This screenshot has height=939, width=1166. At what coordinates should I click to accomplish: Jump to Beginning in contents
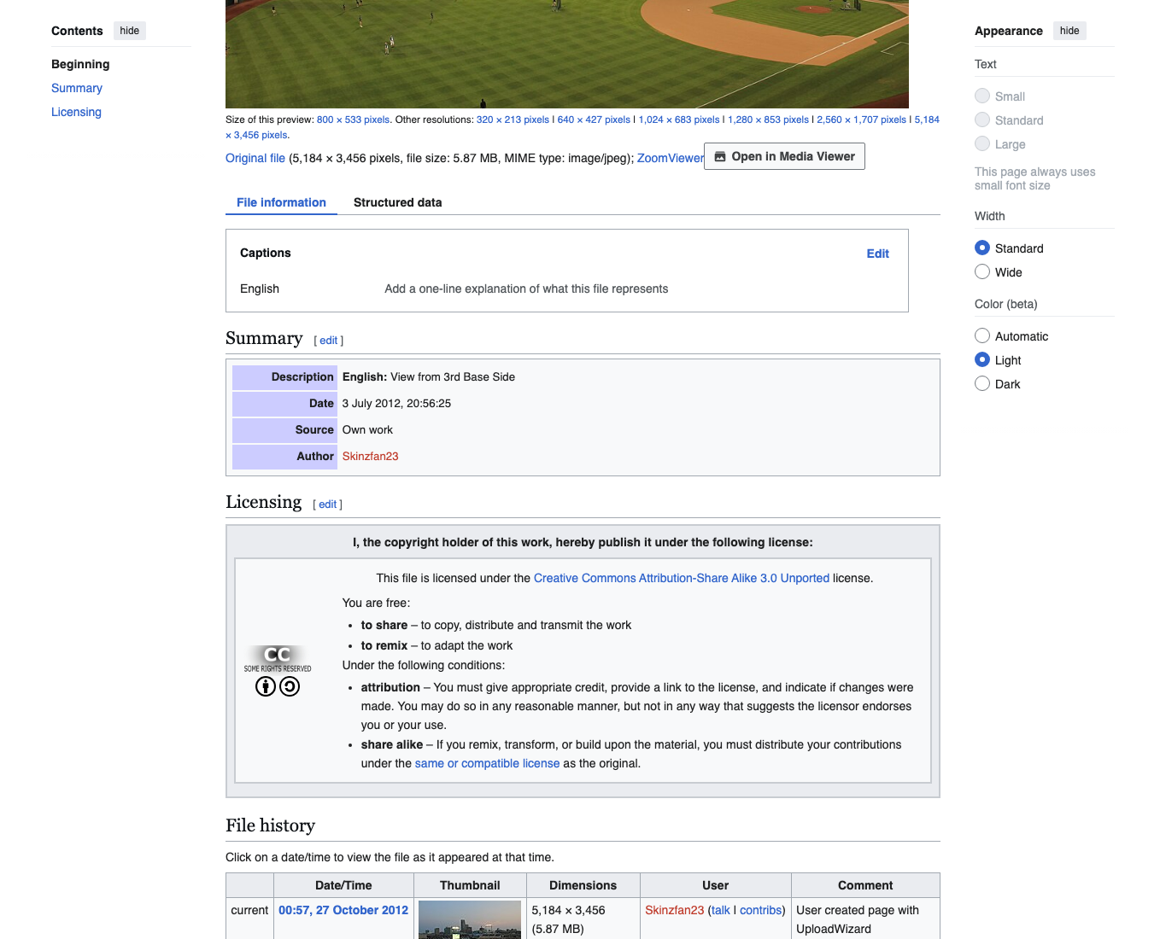[x=80, y=64]
